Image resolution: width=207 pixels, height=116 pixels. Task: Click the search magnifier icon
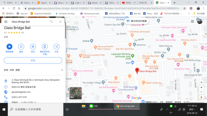[51, 22]
